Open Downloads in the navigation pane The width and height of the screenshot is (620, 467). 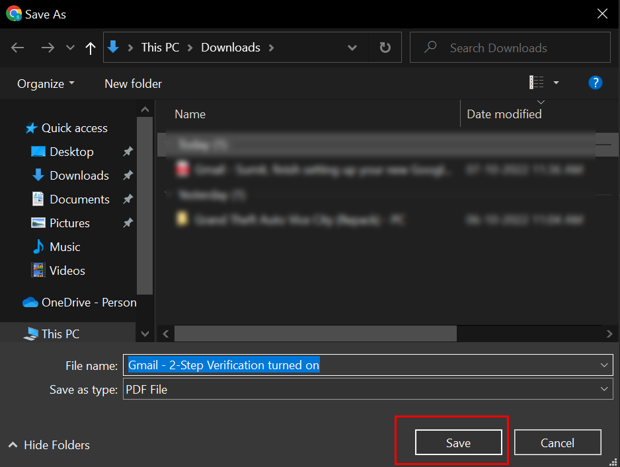click(79, 176)
